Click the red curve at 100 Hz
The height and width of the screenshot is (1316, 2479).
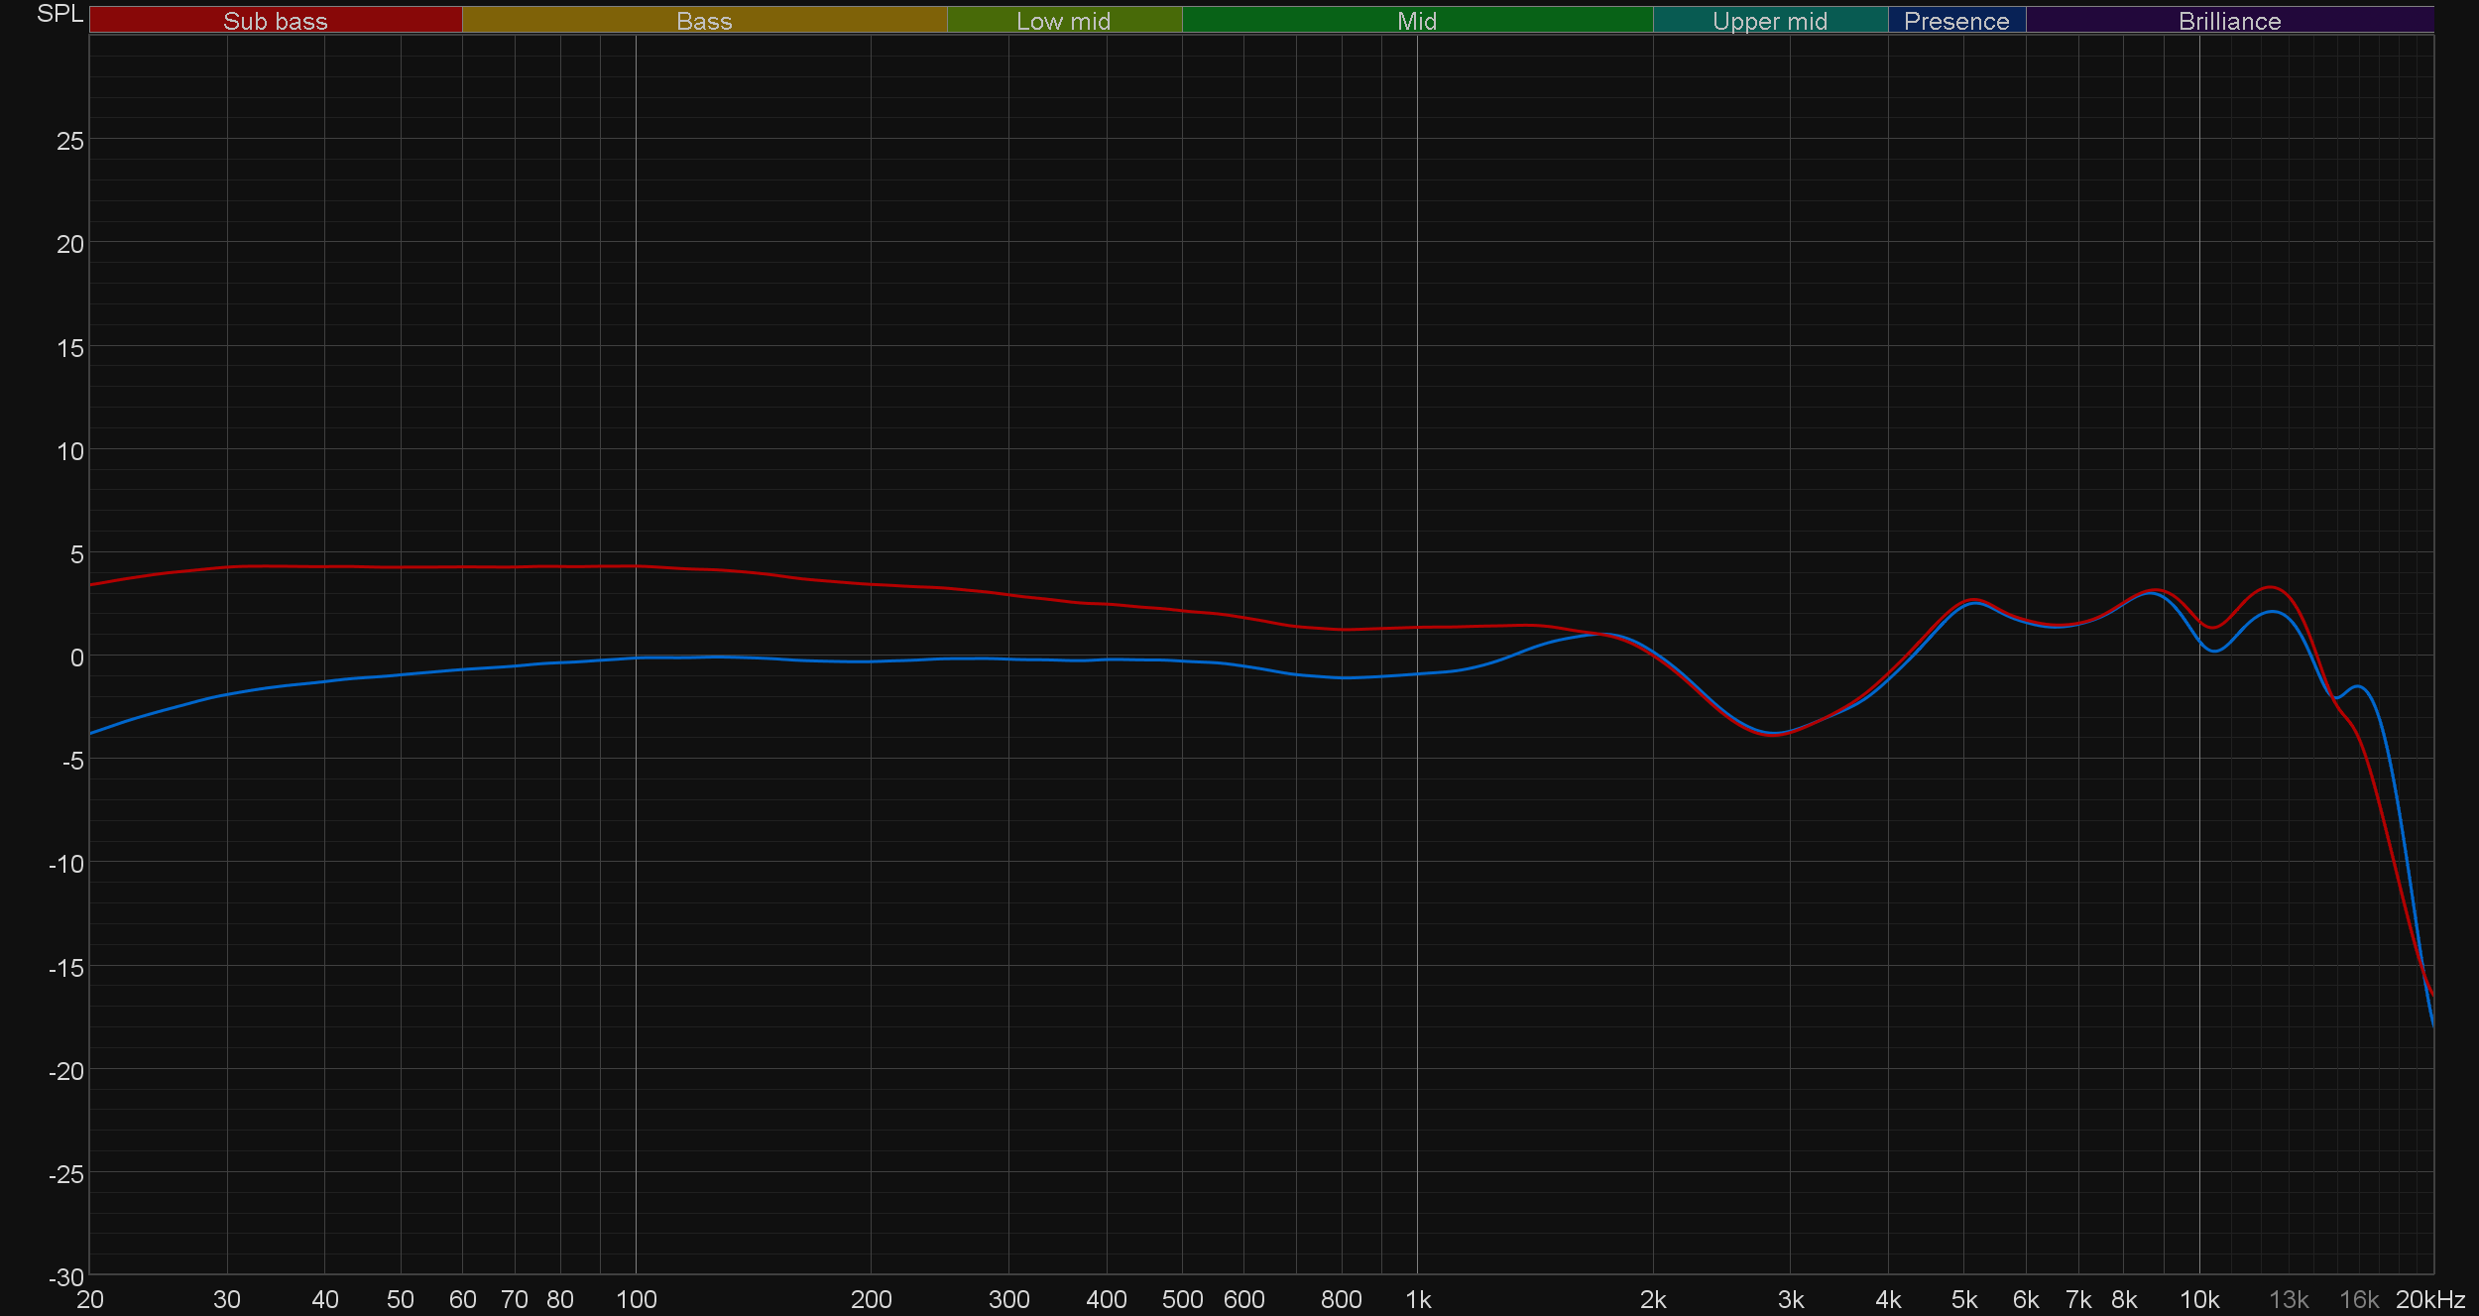pos(636,566)
